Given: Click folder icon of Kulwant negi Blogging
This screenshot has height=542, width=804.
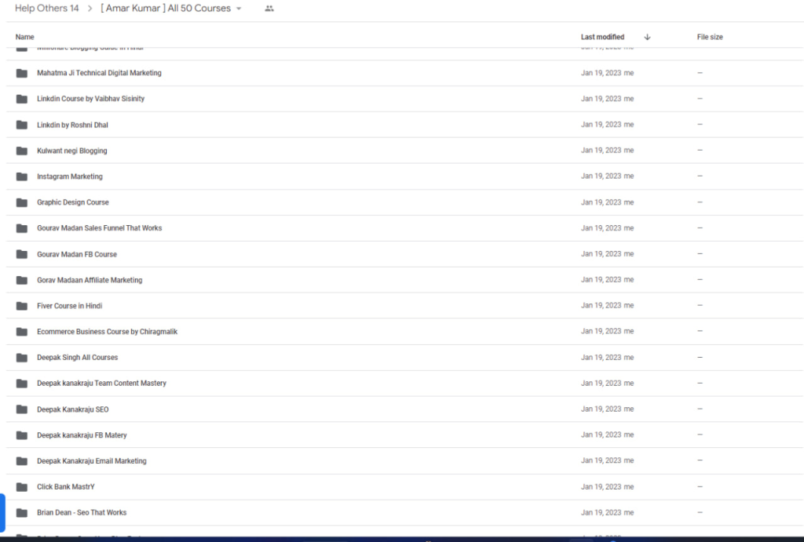Looking at the screenshot, I should [x=21, y=151].
